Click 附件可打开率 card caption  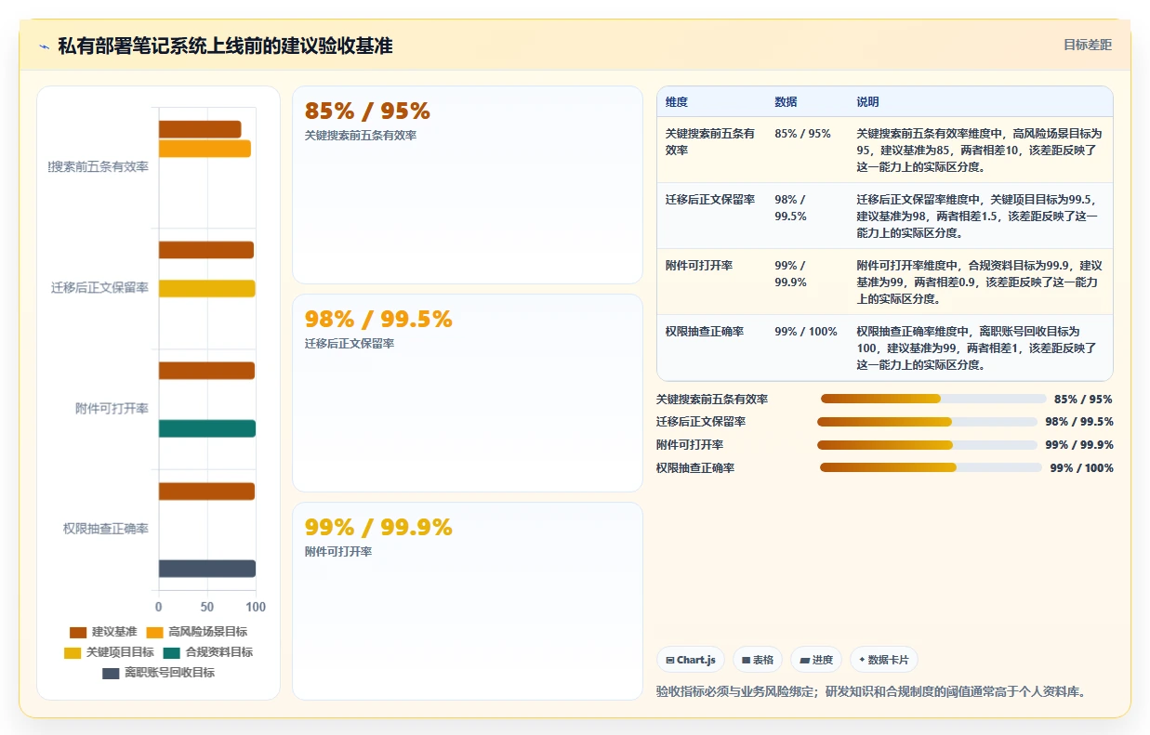coord(338,552)
